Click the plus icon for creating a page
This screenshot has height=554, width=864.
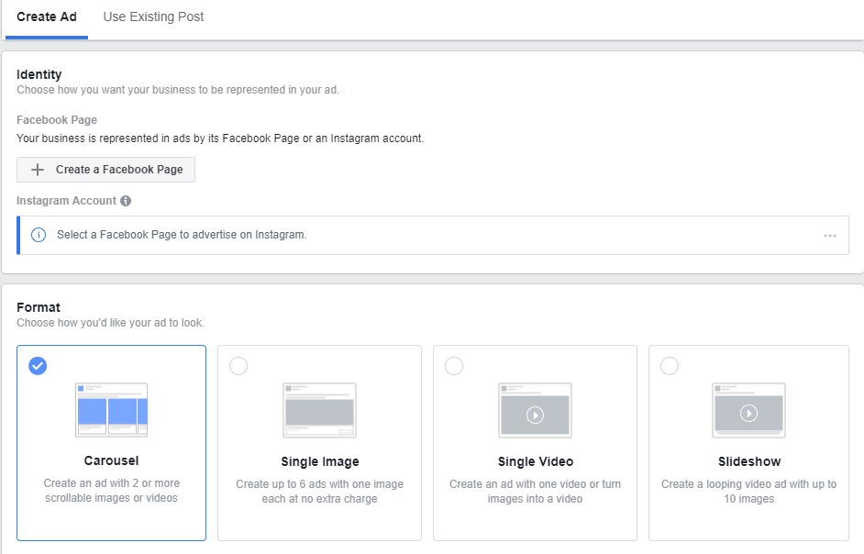(x=38, y=170)
